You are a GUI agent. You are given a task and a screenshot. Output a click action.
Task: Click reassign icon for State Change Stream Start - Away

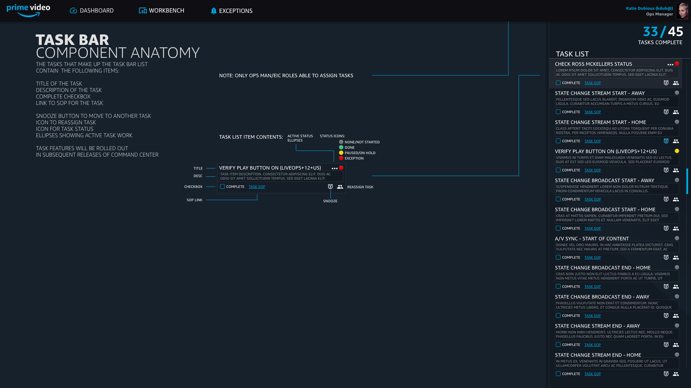click(x=676, y=112)
